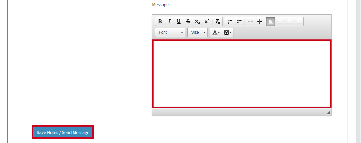Open the Font dropdown
Viewport: 361px width, 143px height.
tap(170, 32)
